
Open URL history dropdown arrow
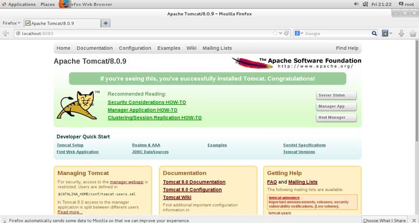(x=280, y=33)
